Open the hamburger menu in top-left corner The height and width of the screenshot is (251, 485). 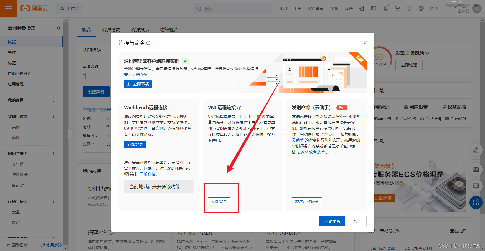8,8
